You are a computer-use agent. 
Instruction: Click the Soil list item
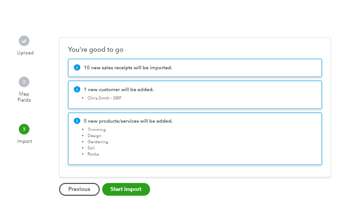pyautogui.click(x=91, y=148)
